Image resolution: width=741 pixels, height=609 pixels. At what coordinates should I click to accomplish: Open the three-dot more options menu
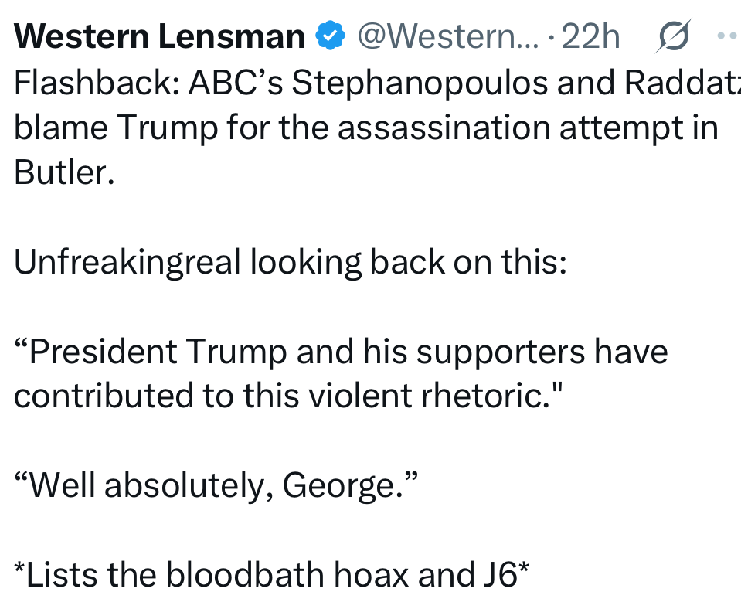tap(727, 36)
